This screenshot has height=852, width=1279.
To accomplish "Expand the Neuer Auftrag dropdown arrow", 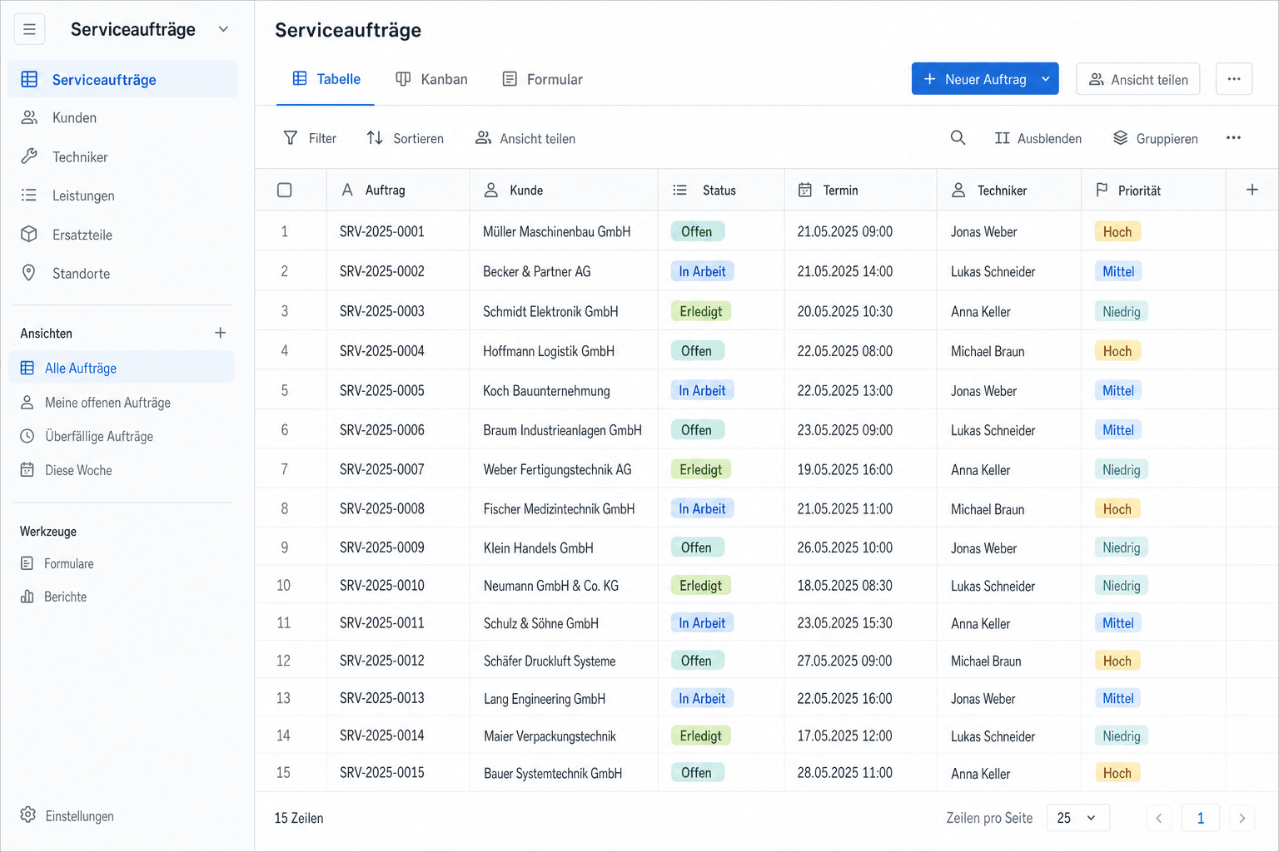I will 1046,79.
